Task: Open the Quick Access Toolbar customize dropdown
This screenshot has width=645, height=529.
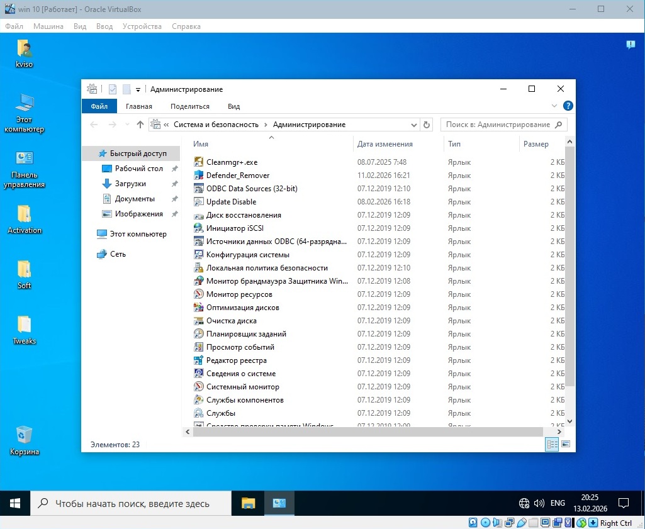Action: coord(138,89)
